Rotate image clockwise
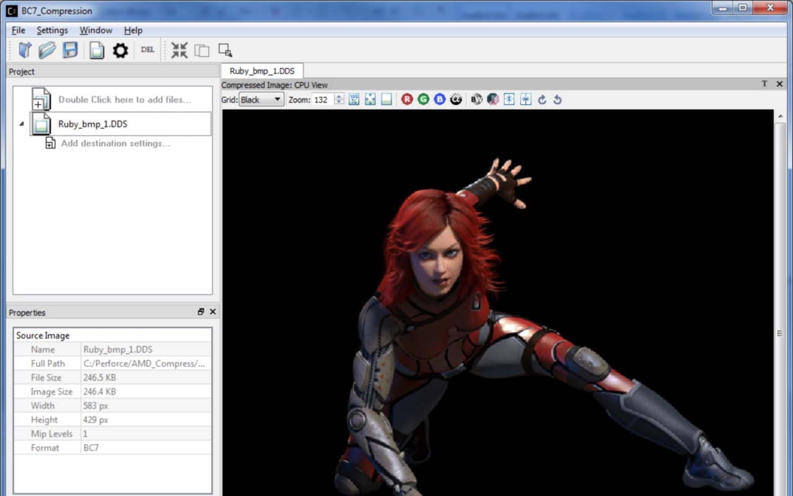This screenshot has width=793, height=496. point(542,99)
